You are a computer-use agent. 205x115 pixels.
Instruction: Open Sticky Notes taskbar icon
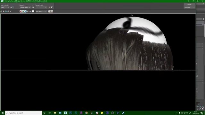(x=102, y=113)
